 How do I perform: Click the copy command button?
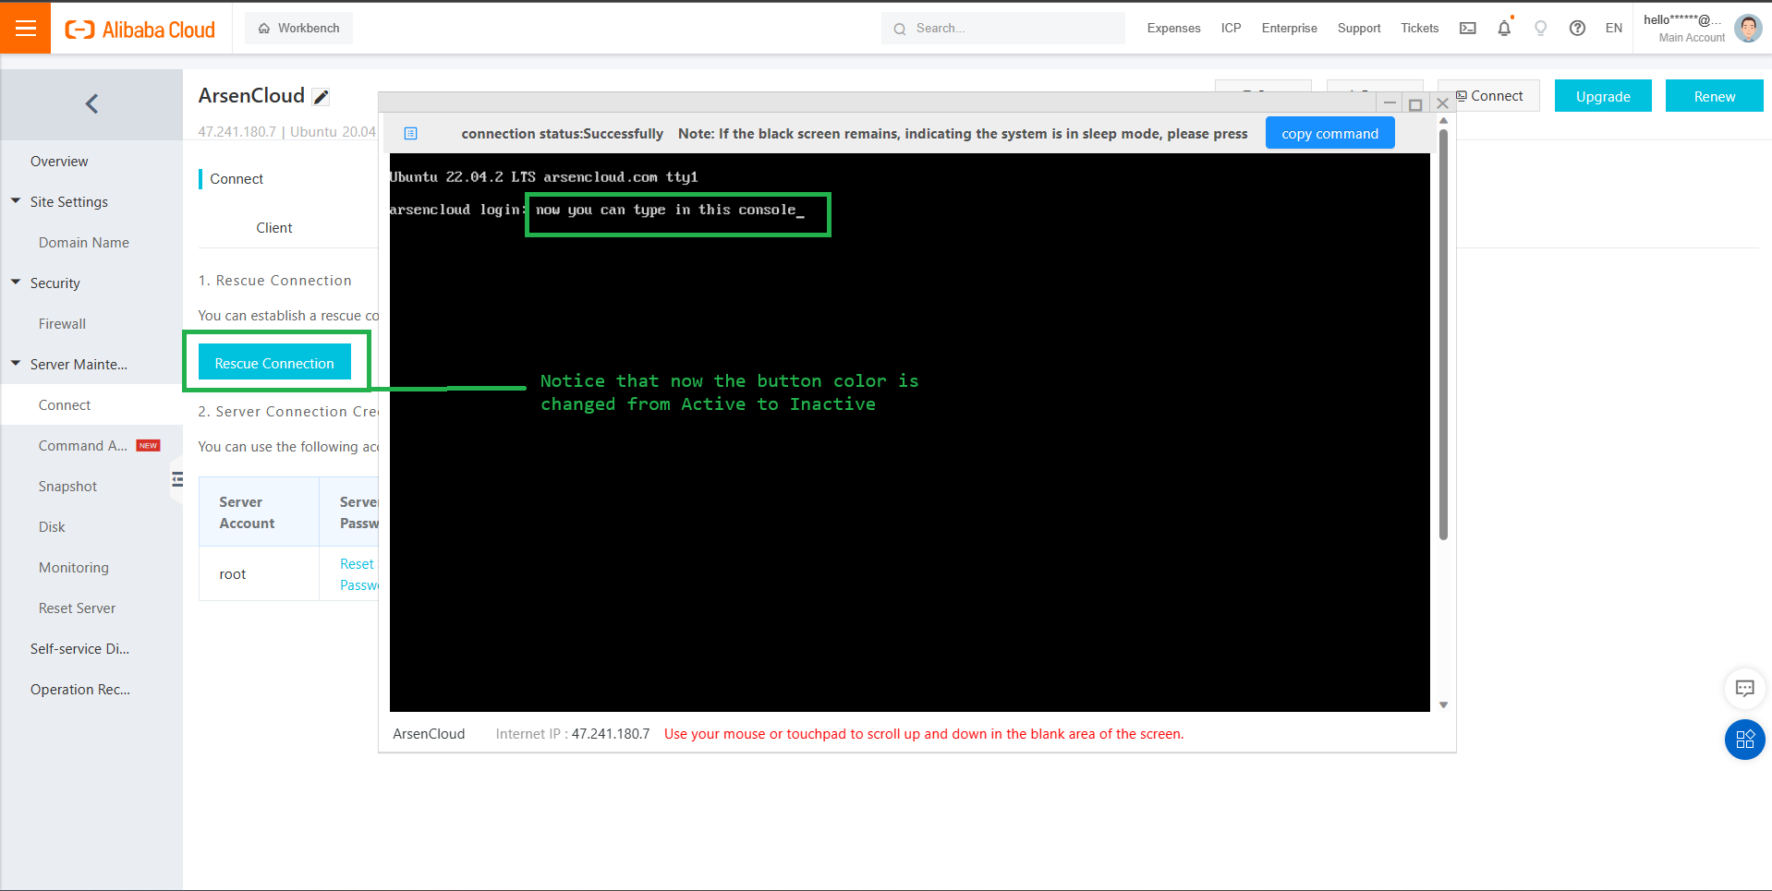1329,134
